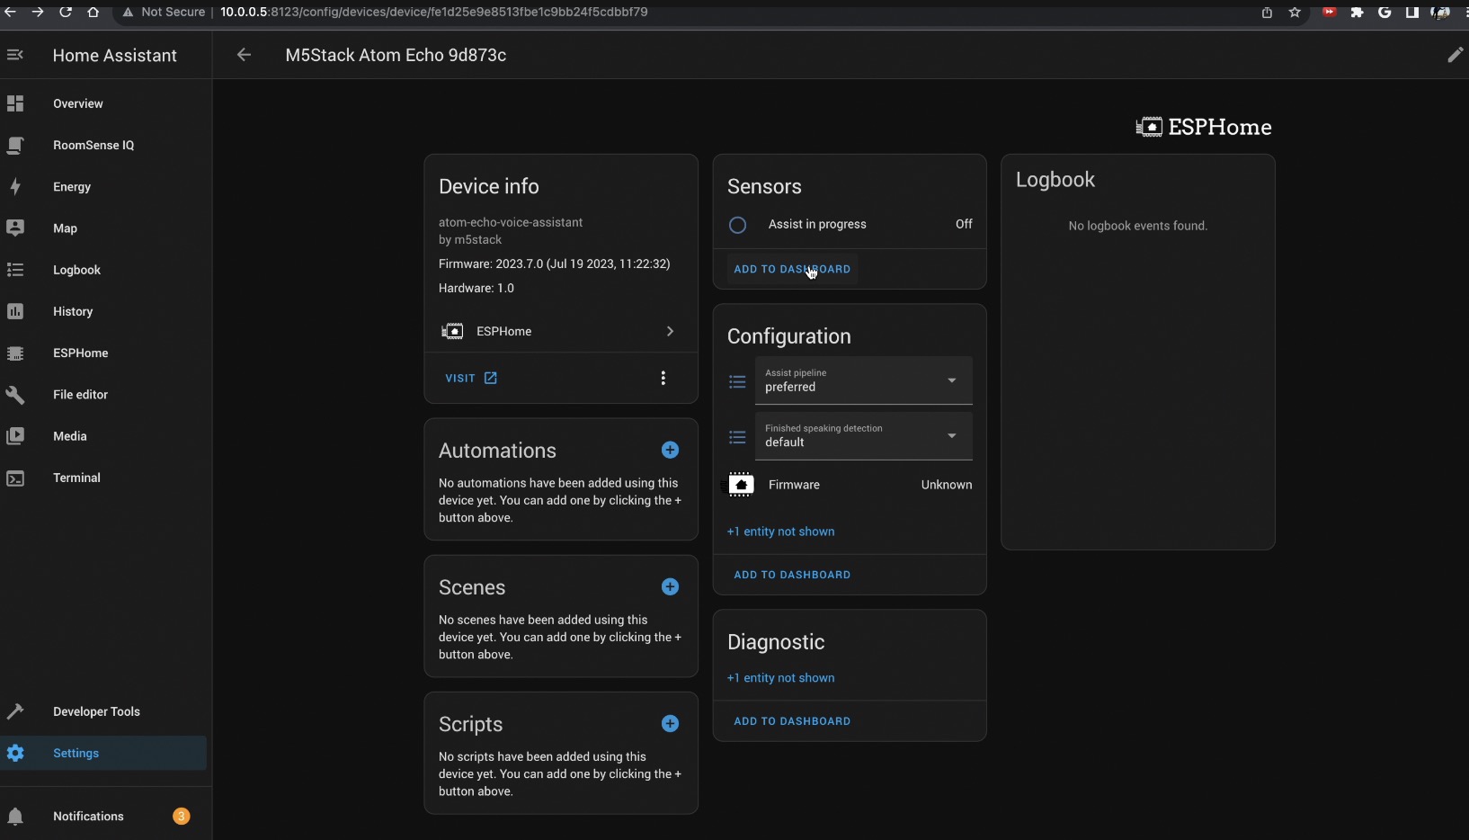The width and height of the screenshot is (1469, 840).
Task: Click the Off state of Assist in progress
Action: tap(964, 224)
